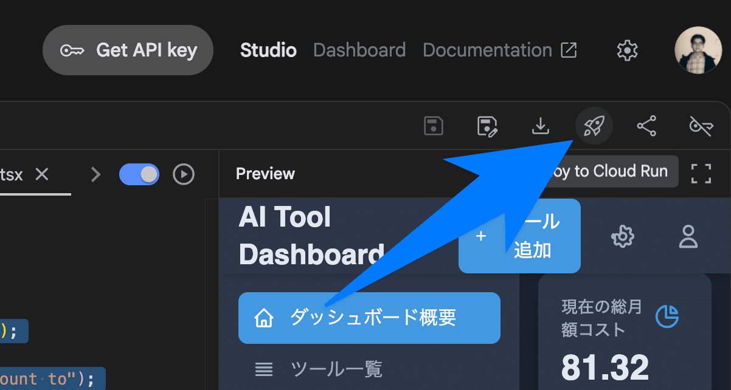Click the floppy disk save icon
The image size is (731, 390).
pyautogui.click(x=433, y=126)
